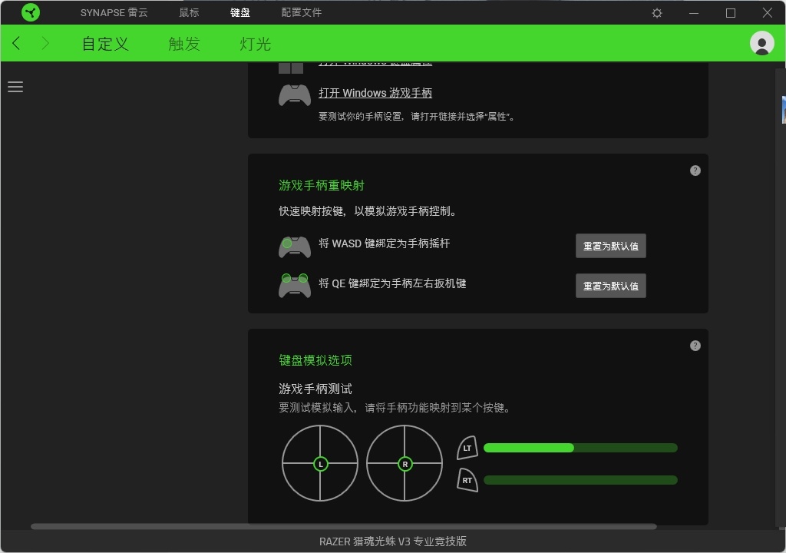Click the WASD thumbstick controller icon
The height and width of the screenshot is (553, 786).
pos(295,247)
